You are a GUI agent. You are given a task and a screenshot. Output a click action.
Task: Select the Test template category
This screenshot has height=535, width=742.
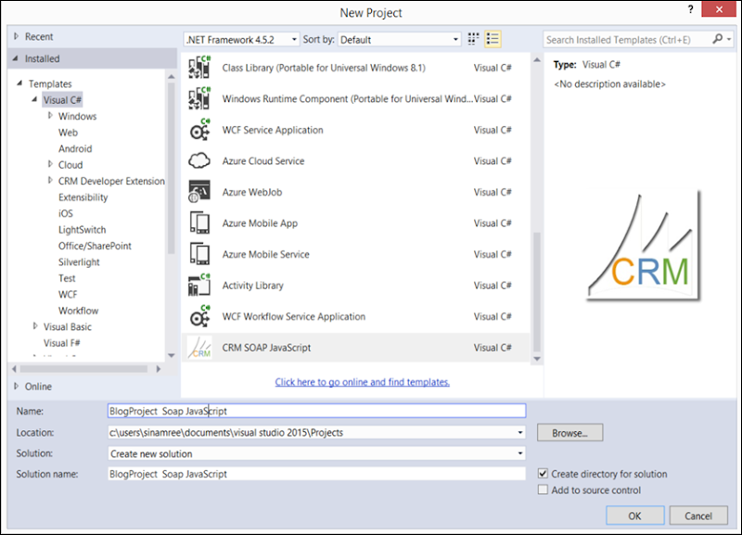coord(67,278)
